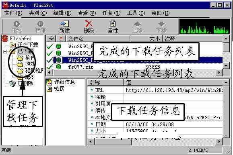Click the 暂停 (Pause) toolbar button
Viewport: 233px width, 155px height.
tap(40, 27)
